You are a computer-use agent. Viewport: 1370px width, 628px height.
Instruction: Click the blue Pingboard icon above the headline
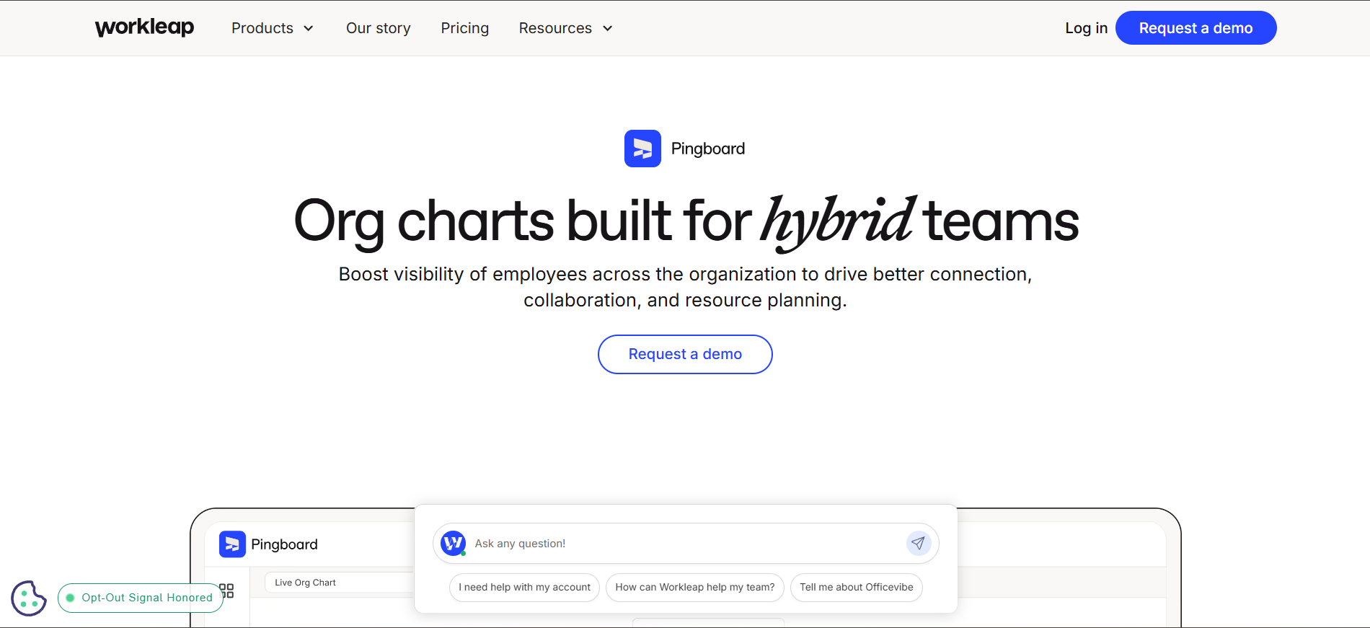click(642, 149)
